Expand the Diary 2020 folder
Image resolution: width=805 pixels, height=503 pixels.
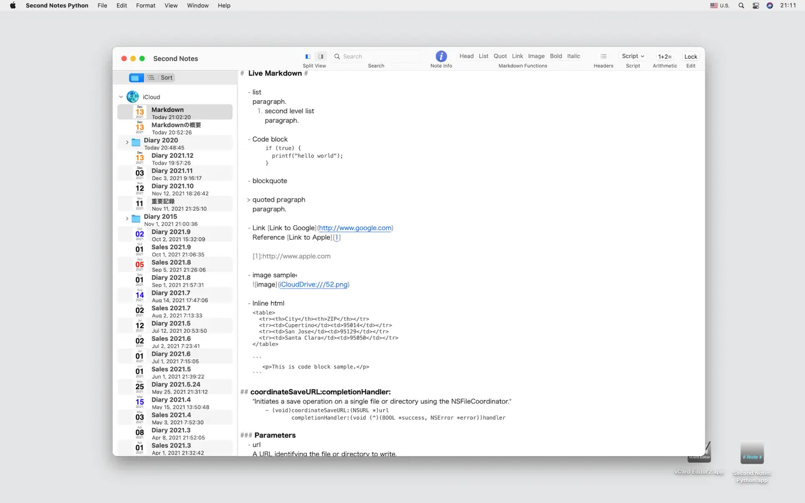coord(127,142)
